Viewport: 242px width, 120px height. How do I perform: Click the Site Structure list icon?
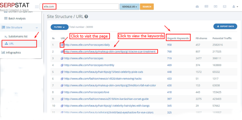[x=3, y=27]
